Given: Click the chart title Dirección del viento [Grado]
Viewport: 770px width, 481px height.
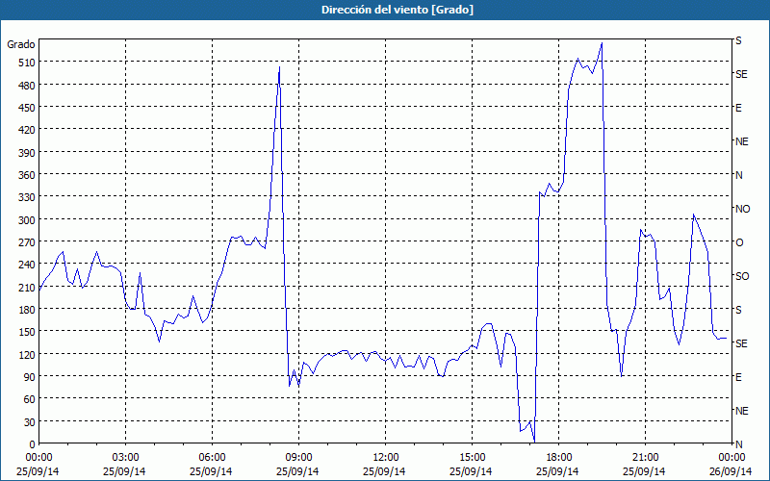Looking at the screenshot, I should coord(398,10).
